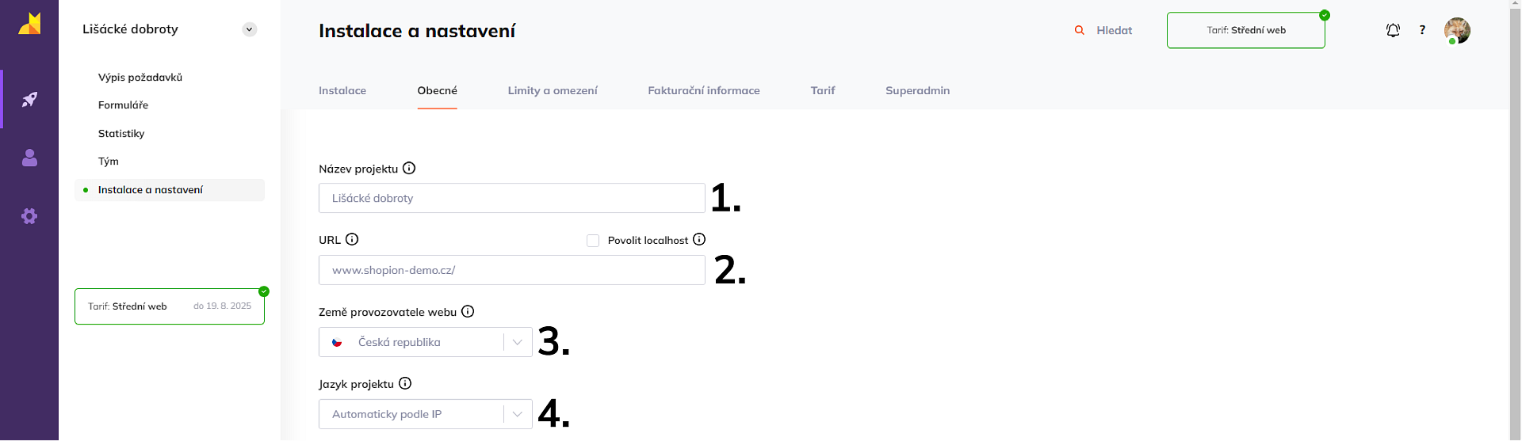Enable the Povolit localhost checkbox
Viewport: 1522px width, 441px height.
tap(593, 241)
